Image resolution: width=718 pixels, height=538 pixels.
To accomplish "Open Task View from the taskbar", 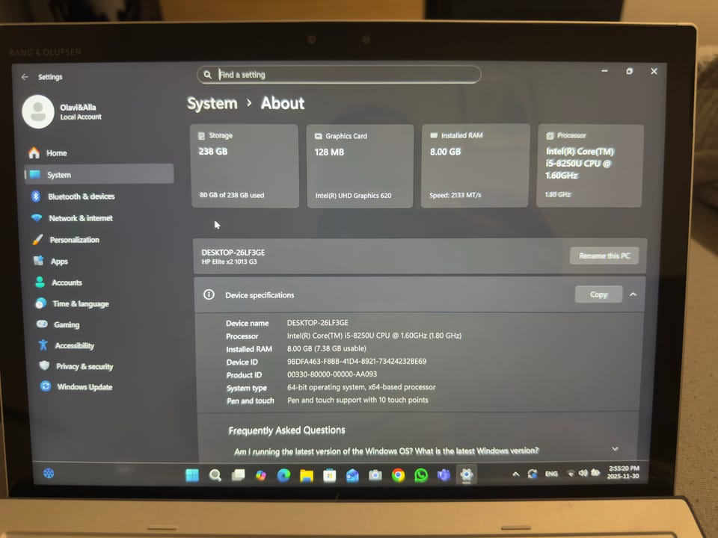I will click(238, 475).
